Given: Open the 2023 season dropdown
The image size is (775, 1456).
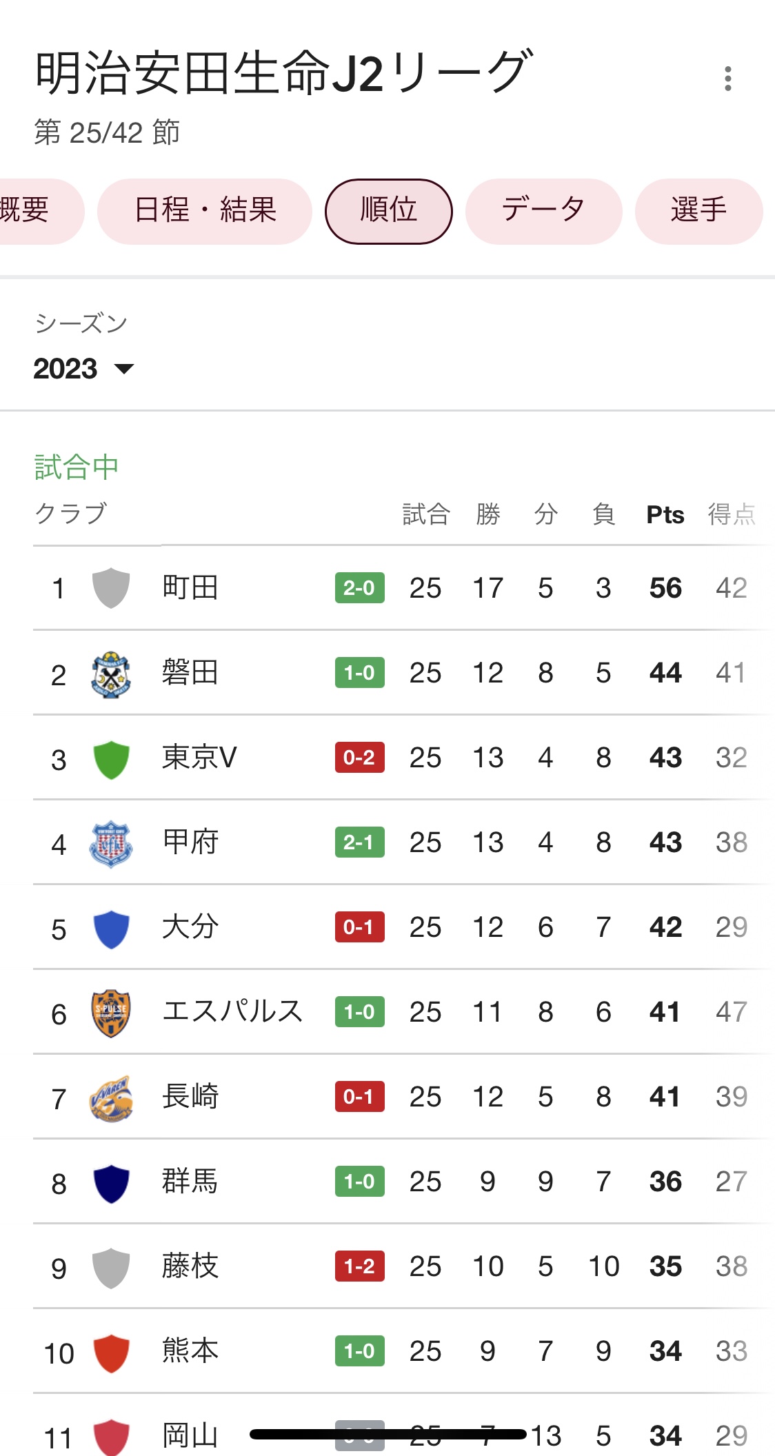Looking at the screenshot, I should (66, 369).
